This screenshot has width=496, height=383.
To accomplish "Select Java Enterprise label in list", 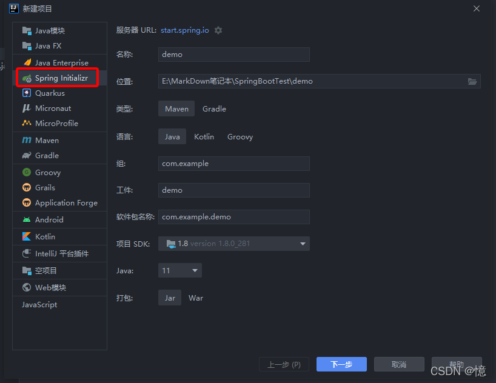I will (62, 62).
